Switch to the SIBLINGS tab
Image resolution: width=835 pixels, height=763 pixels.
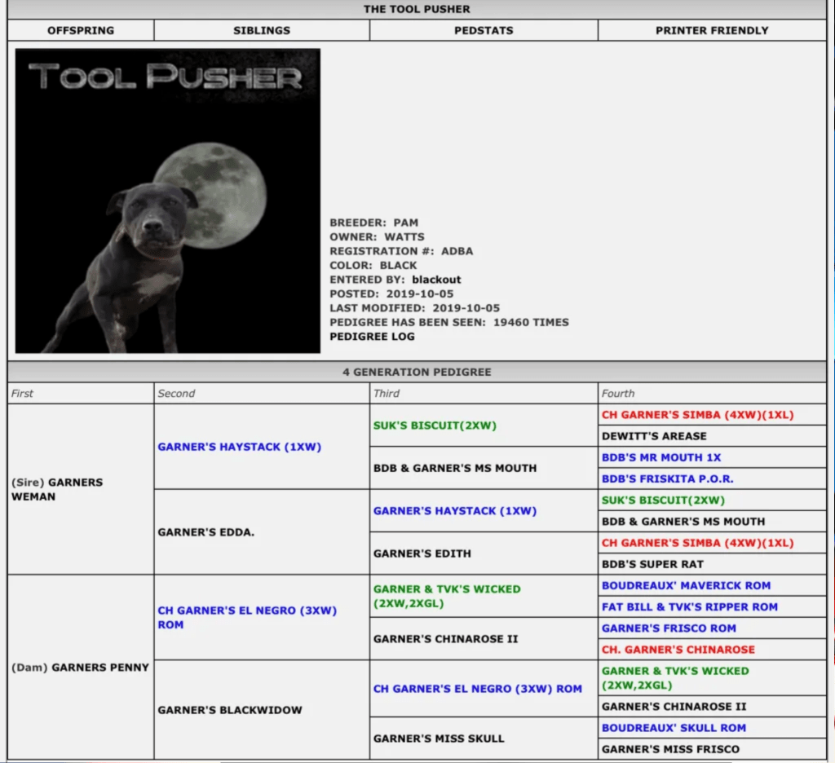[262, 30]
